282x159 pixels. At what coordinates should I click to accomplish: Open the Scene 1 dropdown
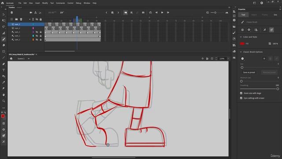29,59
